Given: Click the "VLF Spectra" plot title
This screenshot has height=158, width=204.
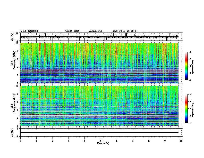Looking at the screenshot, I should tap(29, 31).
